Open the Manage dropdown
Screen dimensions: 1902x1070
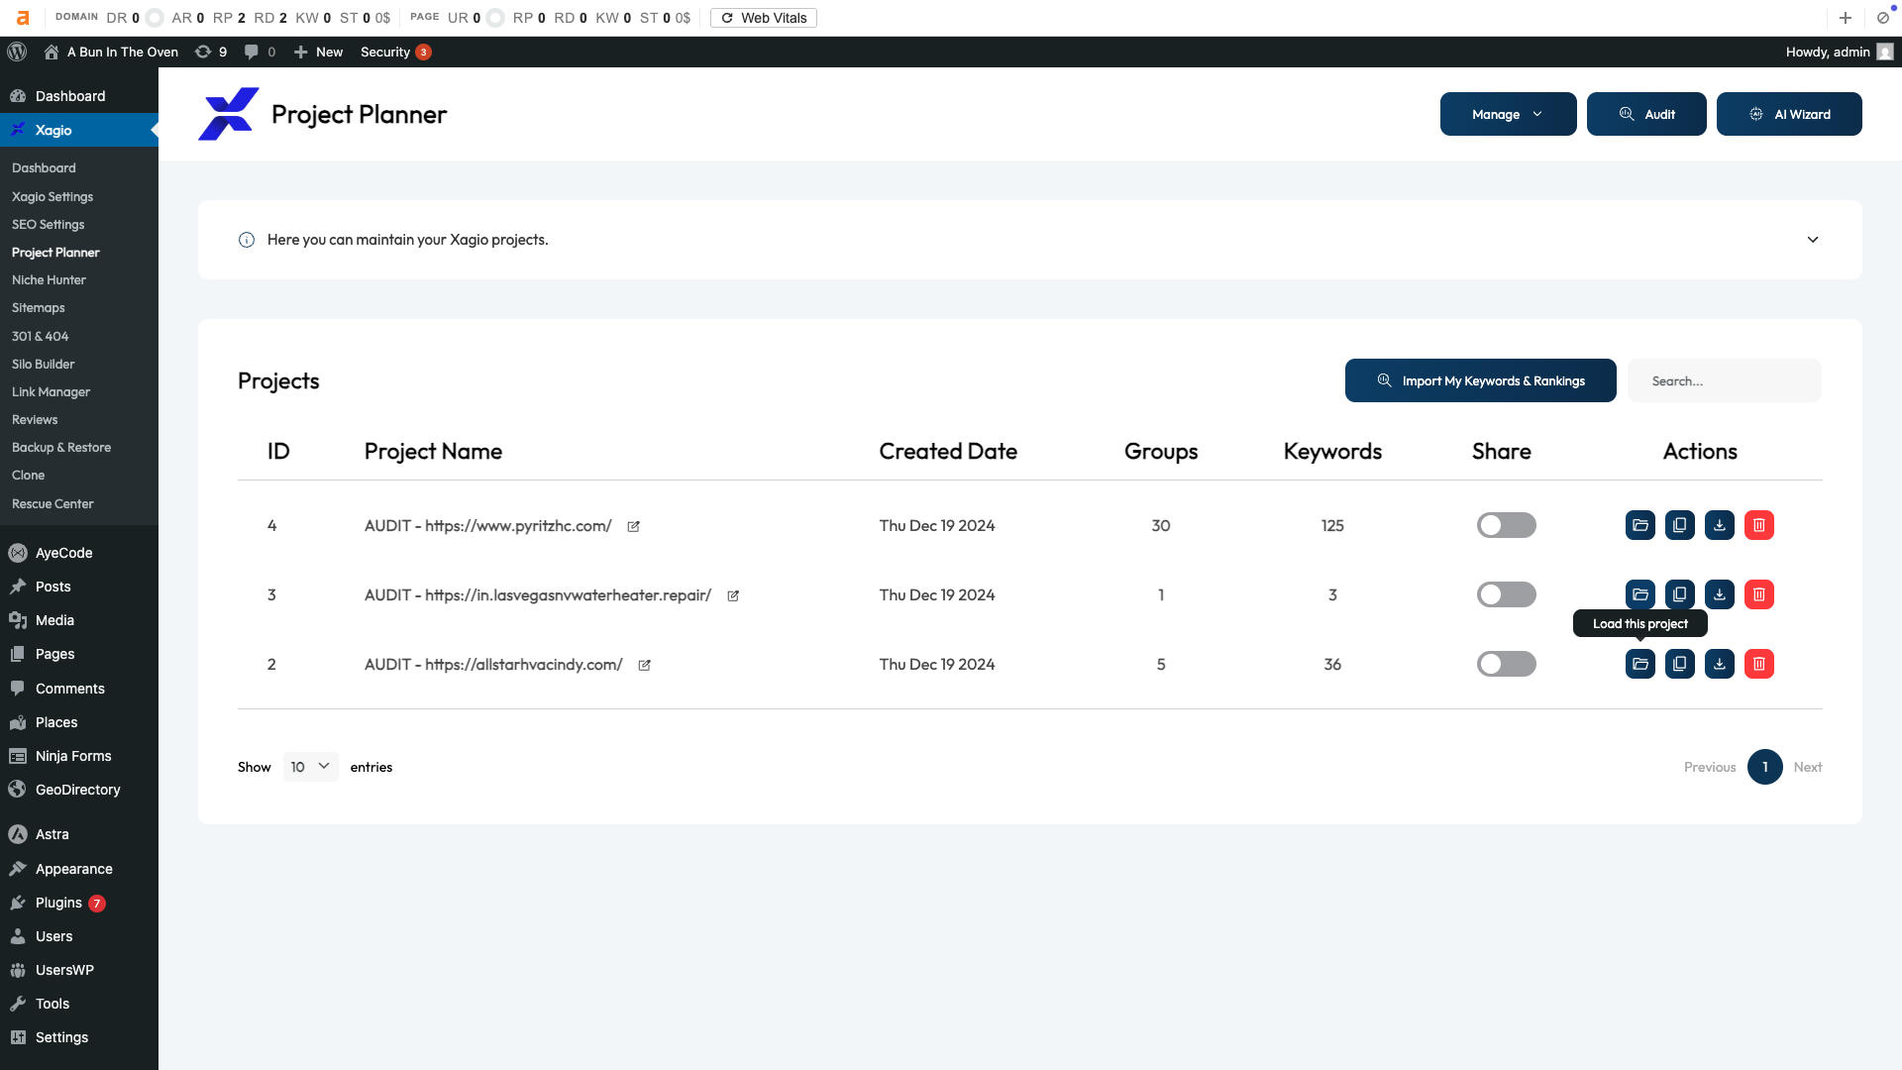point(1508,114)
